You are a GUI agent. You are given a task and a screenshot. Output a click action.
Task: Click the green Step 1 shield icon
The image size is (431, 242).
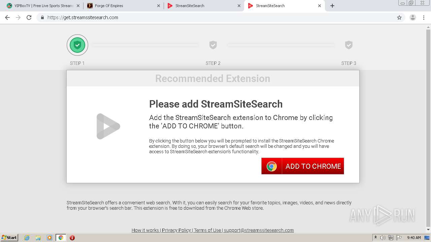77,45
